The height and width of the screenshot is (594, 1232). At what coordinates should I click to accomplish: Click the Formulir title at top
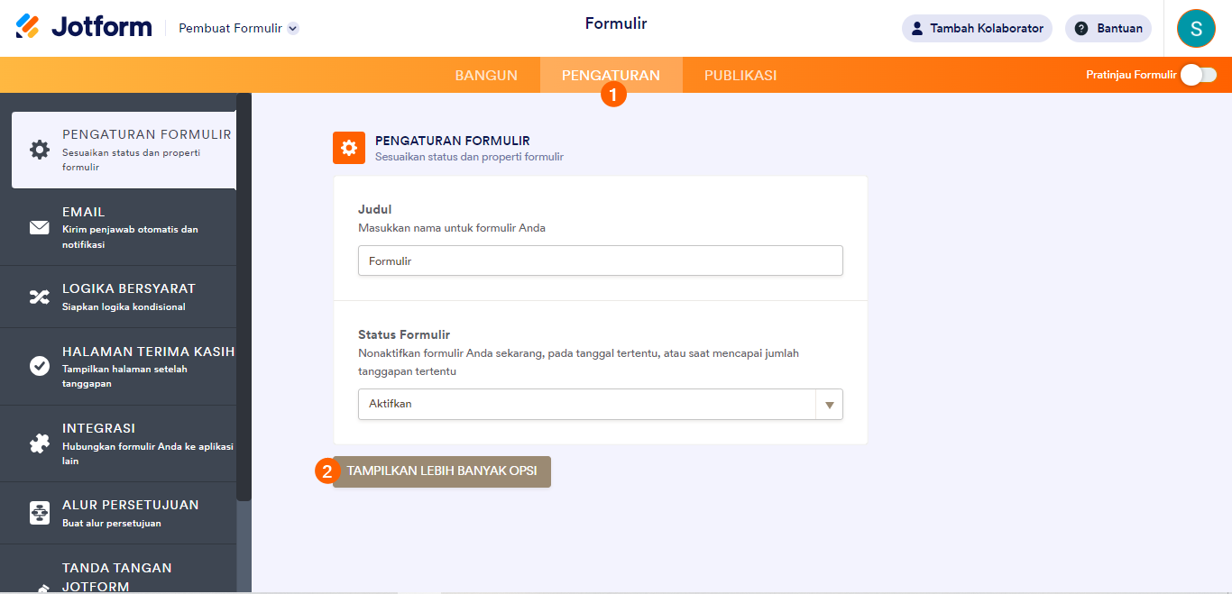click(616, 23)
